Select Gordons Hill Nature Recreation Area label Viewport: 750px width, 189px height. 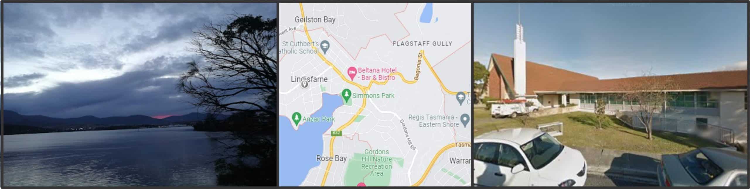[x=376, y=162]
